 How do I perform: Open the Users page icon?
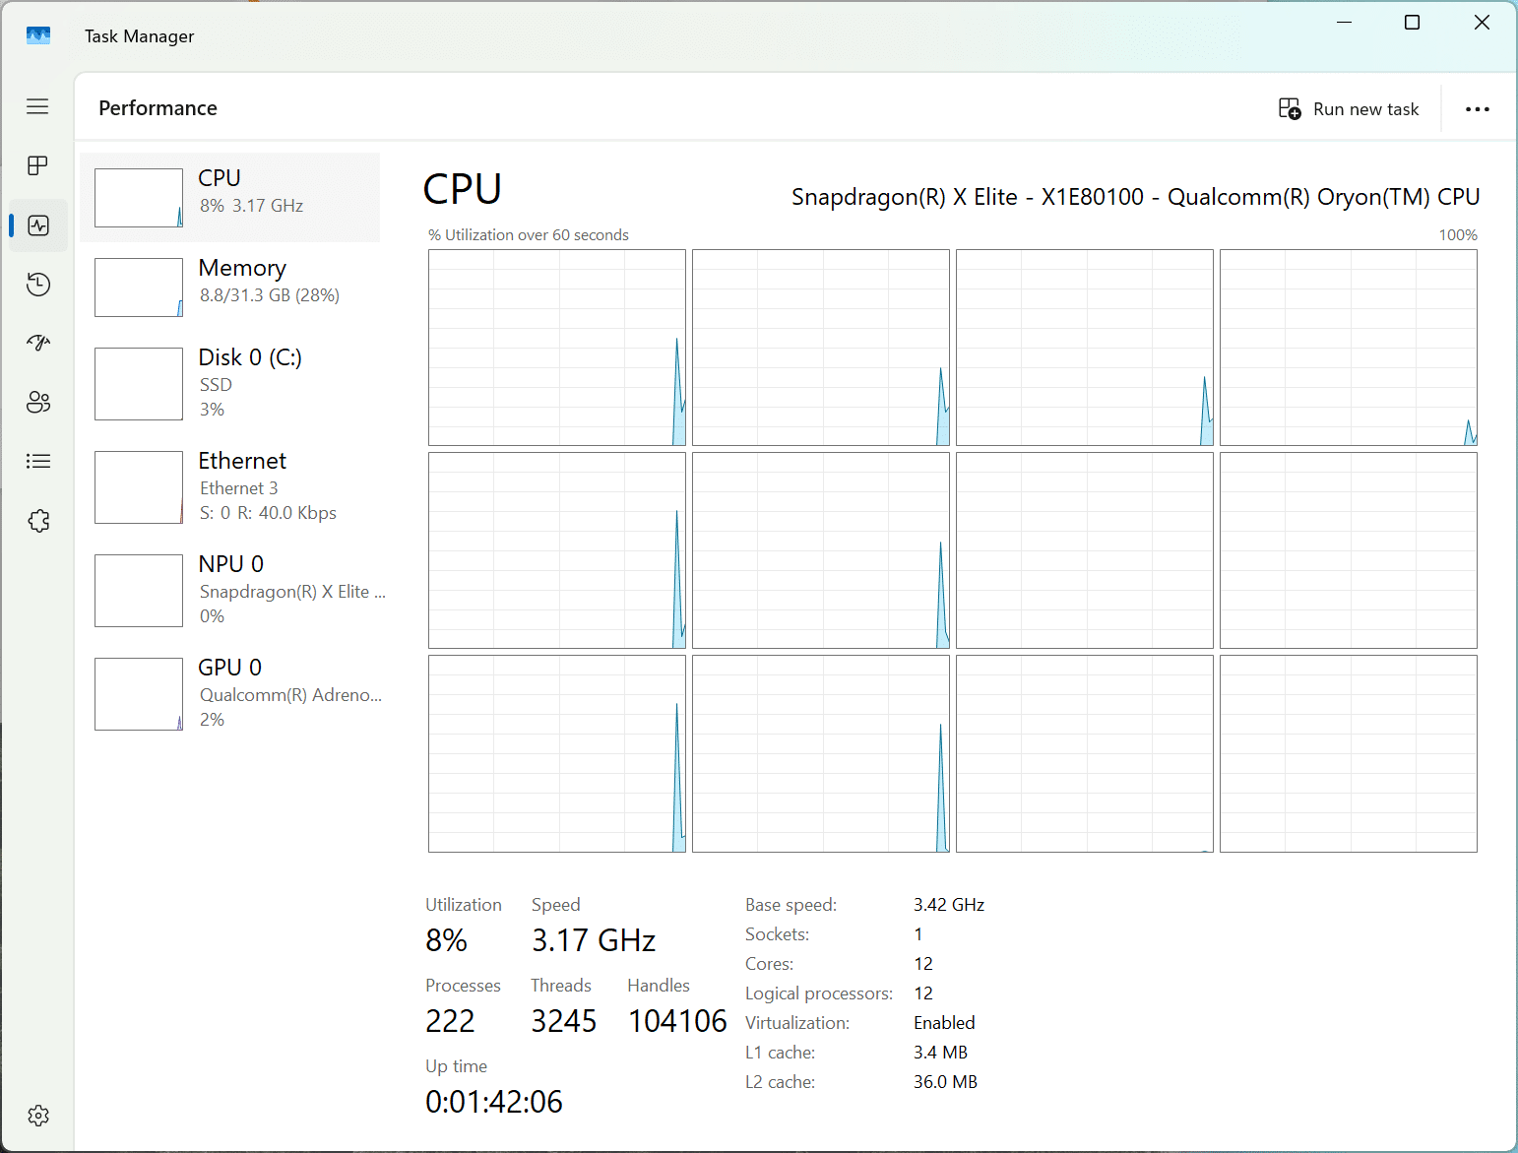(38, 402)
